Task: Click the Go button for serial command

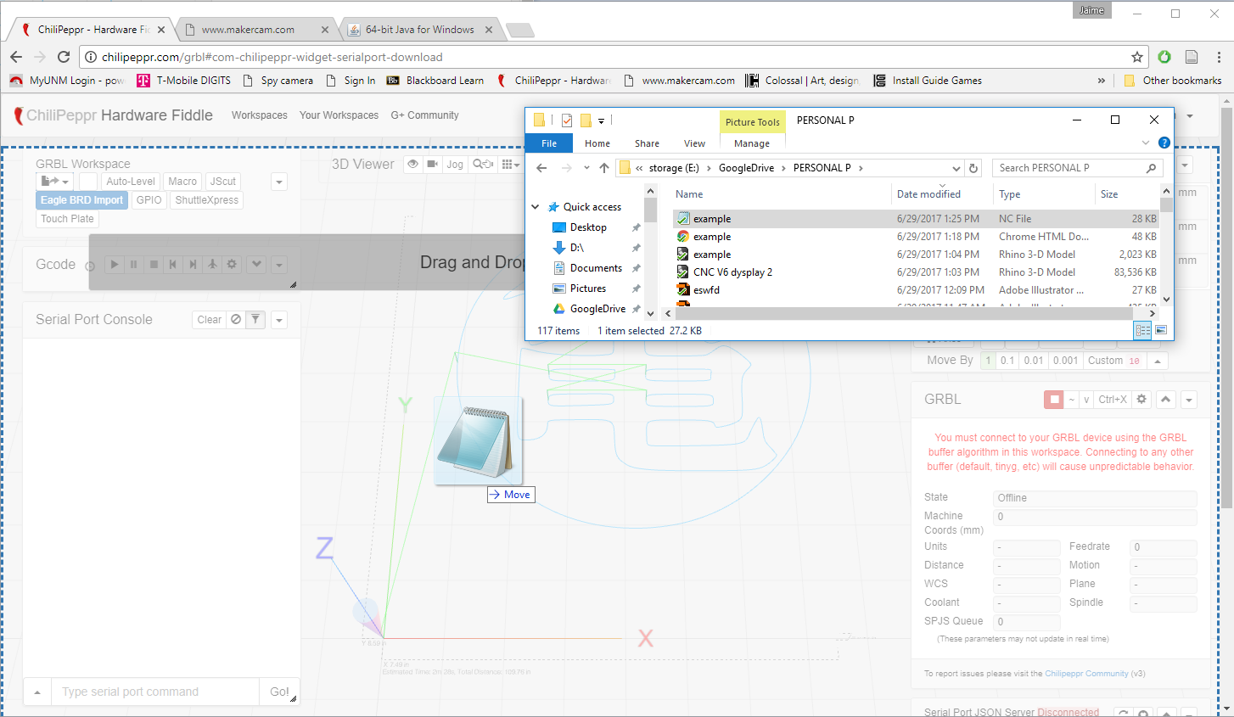Action: coord(279,692)
